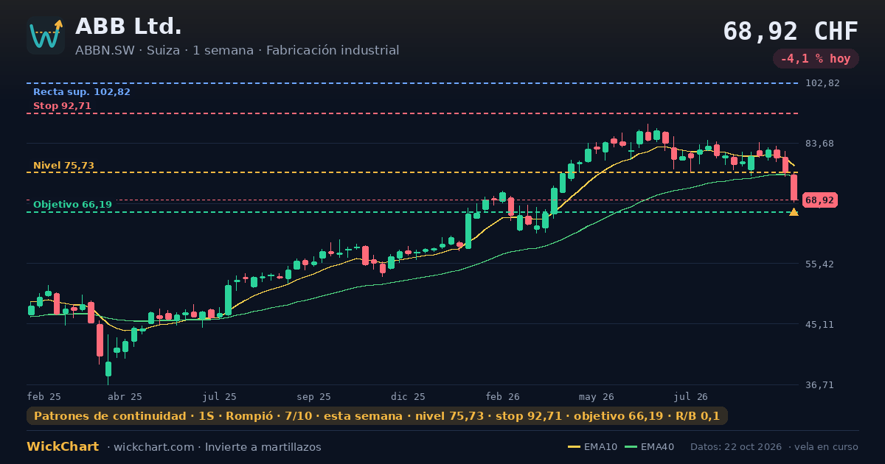Viewport: 885px width, 464px height.
Task: Click the 55,42 axis value
Action: click(x=819, y=264)
